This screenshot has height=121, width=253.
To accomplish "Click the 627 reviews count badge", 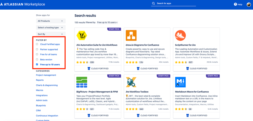I will tap(191, 62).
